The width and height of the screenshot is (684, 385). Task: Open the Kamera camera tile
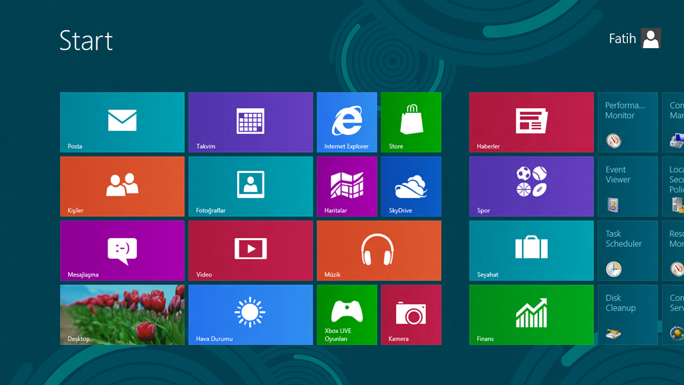click(411, 315)
